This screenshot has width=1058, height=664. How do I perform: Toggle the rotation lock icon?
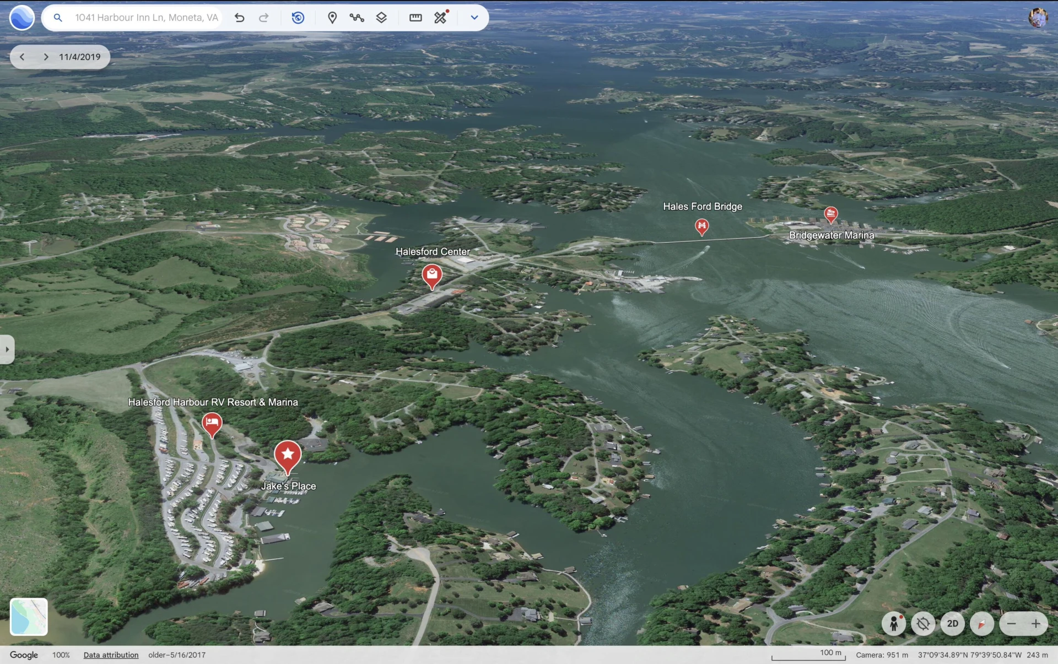(923, 624)
